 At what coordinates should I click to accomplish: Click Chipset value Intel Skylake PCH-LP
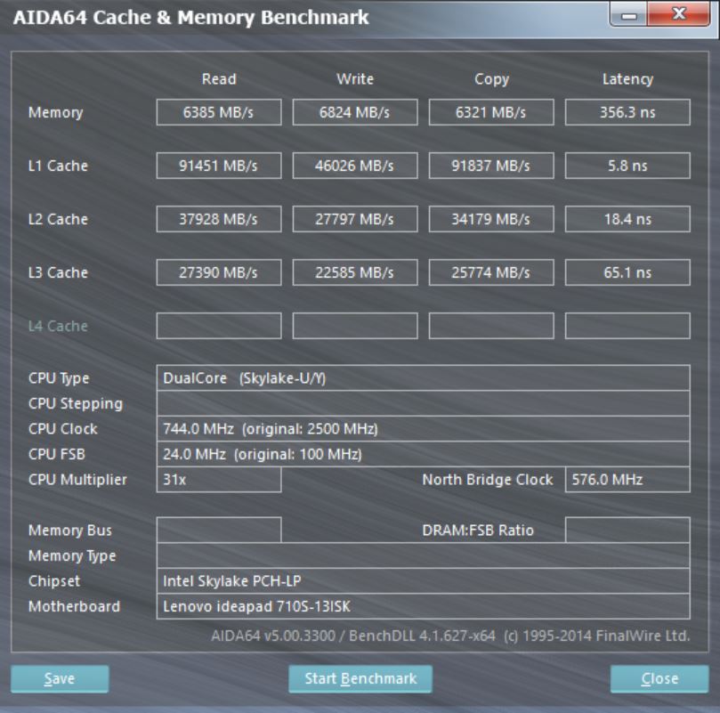pos(423,580)
